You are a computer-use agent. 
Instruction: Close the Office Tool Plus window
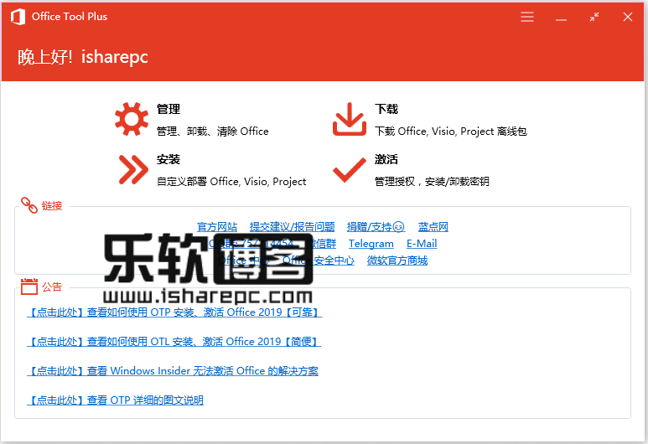point(628,17)
